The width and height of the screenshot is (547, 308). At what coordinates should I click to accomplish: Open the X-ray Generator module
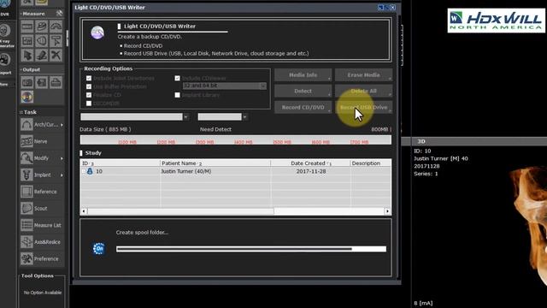[x=5, y=31]
